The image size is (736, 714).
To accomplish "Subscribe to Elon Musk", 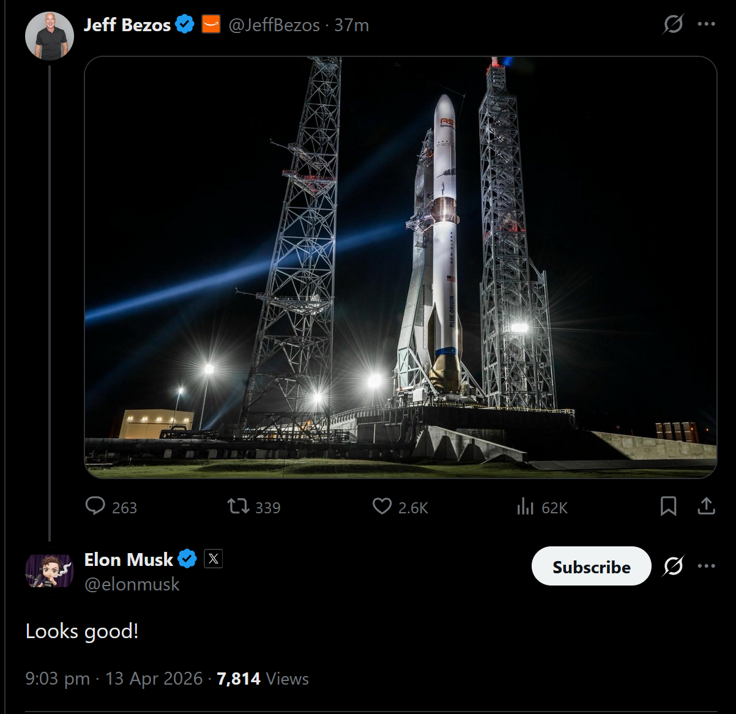I will (x=591, y=567).
